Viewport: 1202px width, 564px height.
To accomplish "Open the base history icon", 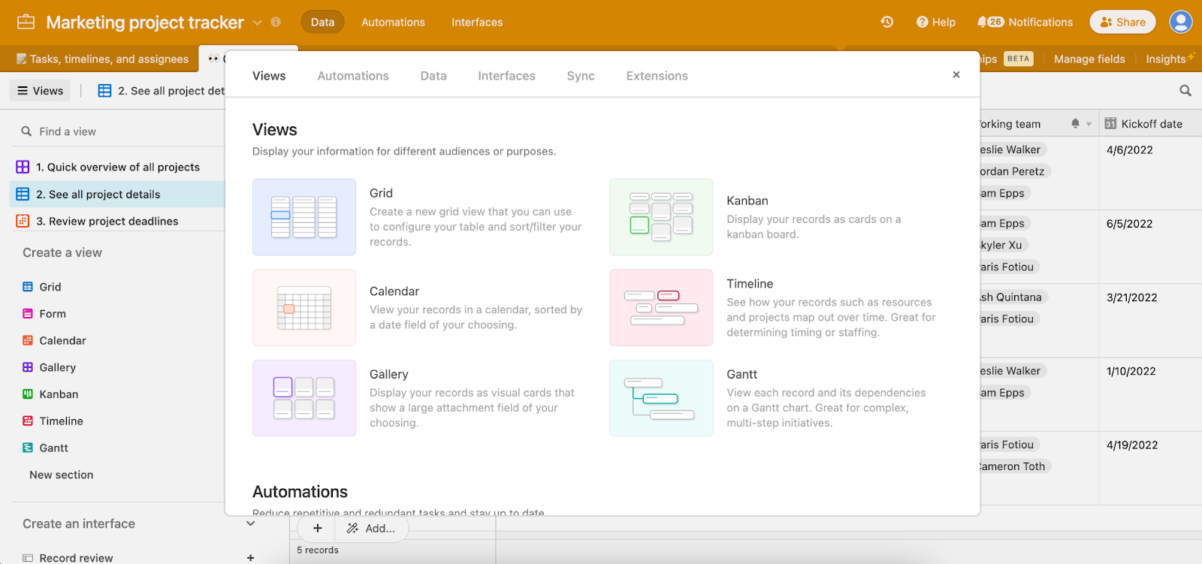I will pos(887,22).
